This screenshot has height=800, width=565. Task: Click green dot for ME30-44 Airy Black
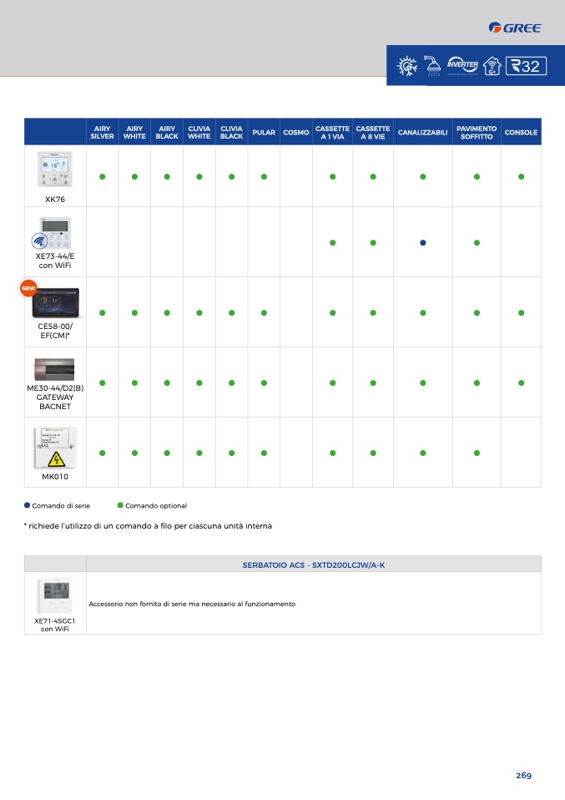[x=167, y=382]
